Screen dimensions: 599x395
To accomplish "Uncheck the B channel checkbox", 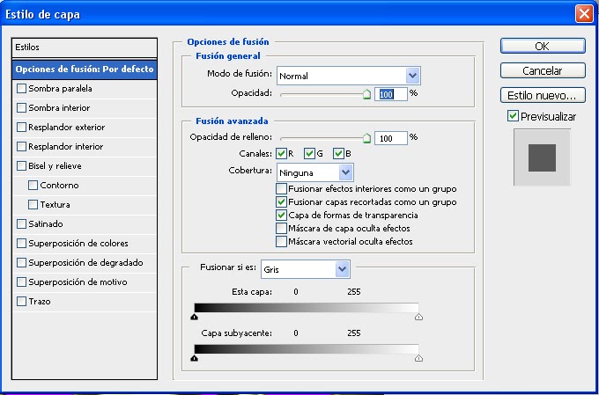I will (x=338, y=154).
